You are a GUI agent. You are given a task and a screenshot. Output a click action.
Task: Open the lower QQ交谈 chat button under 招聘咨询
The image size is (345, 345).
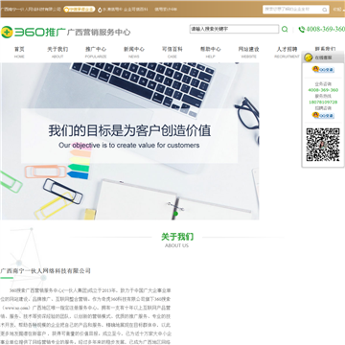point(323,115)
